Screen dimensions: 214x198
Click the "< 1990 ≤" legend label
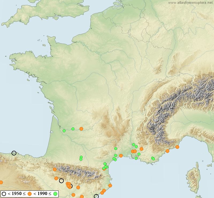pyautogui.click(x=43, y=194)
